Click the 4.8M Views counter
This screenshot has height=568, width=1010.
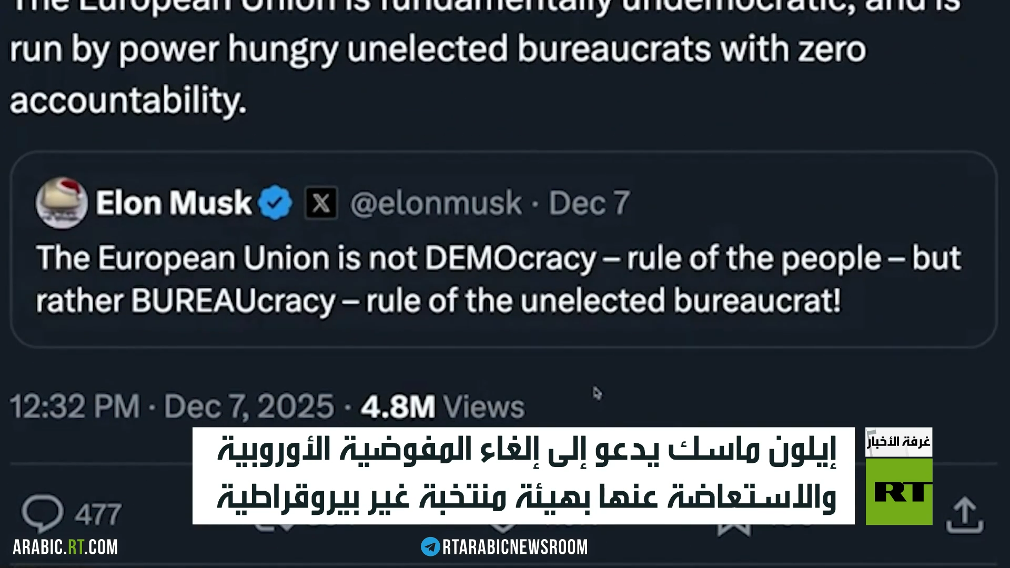[x=442, y=407]
